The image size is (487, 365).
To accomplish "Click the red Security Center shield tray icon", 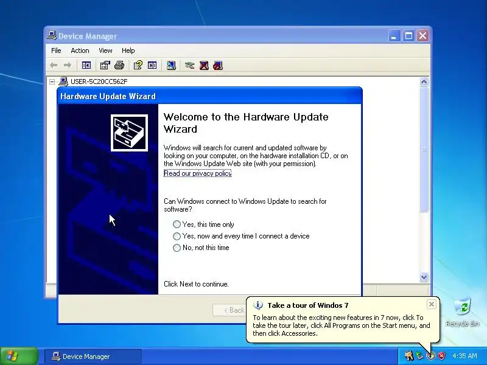I will point(441,356).
